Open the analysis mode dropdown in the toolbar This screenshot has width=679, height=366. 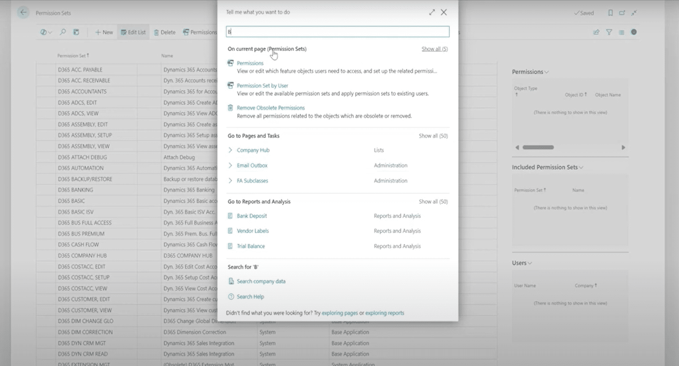[46, 32]
